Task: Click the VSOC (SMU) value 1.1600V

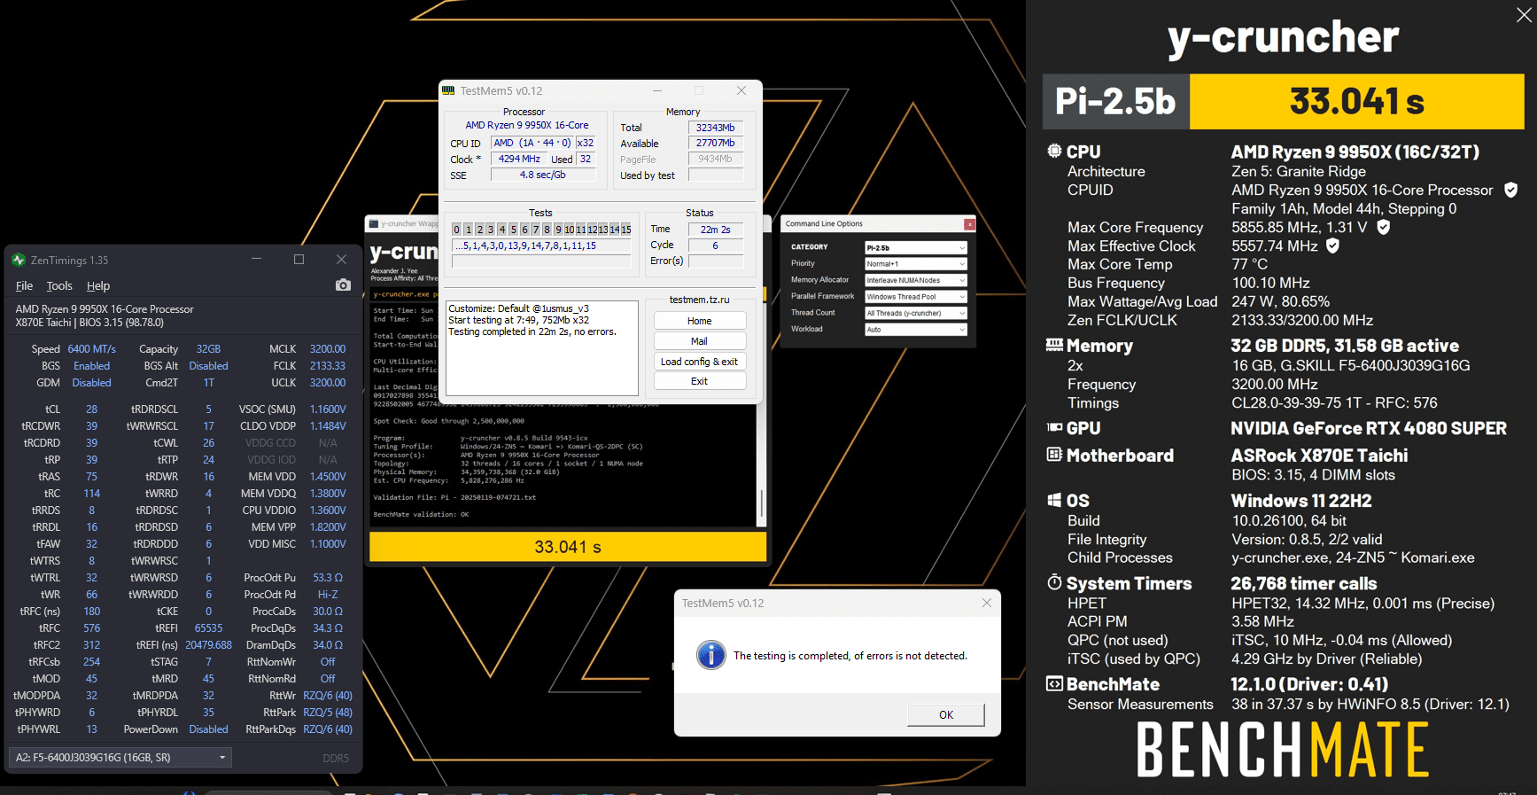Action: pyautogui.click(x=328, y=409)
